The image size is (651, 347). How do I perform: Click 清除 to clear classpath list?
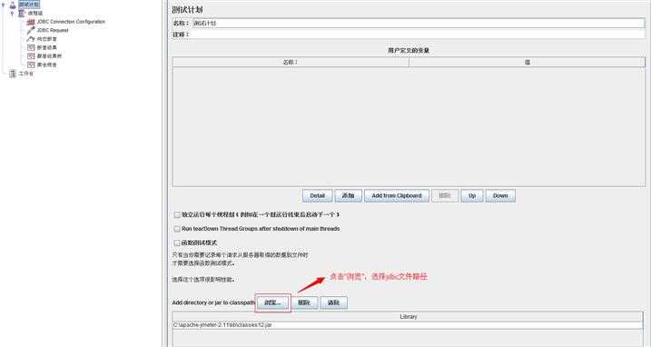tap(334, 303)
